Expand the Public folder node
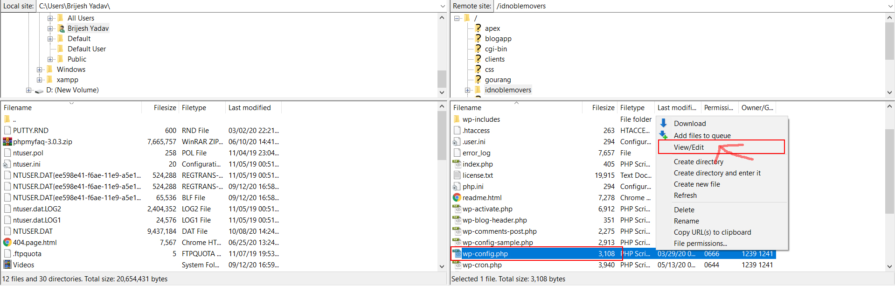The width and height of the screenshot is (895, 286). point(50,59)
